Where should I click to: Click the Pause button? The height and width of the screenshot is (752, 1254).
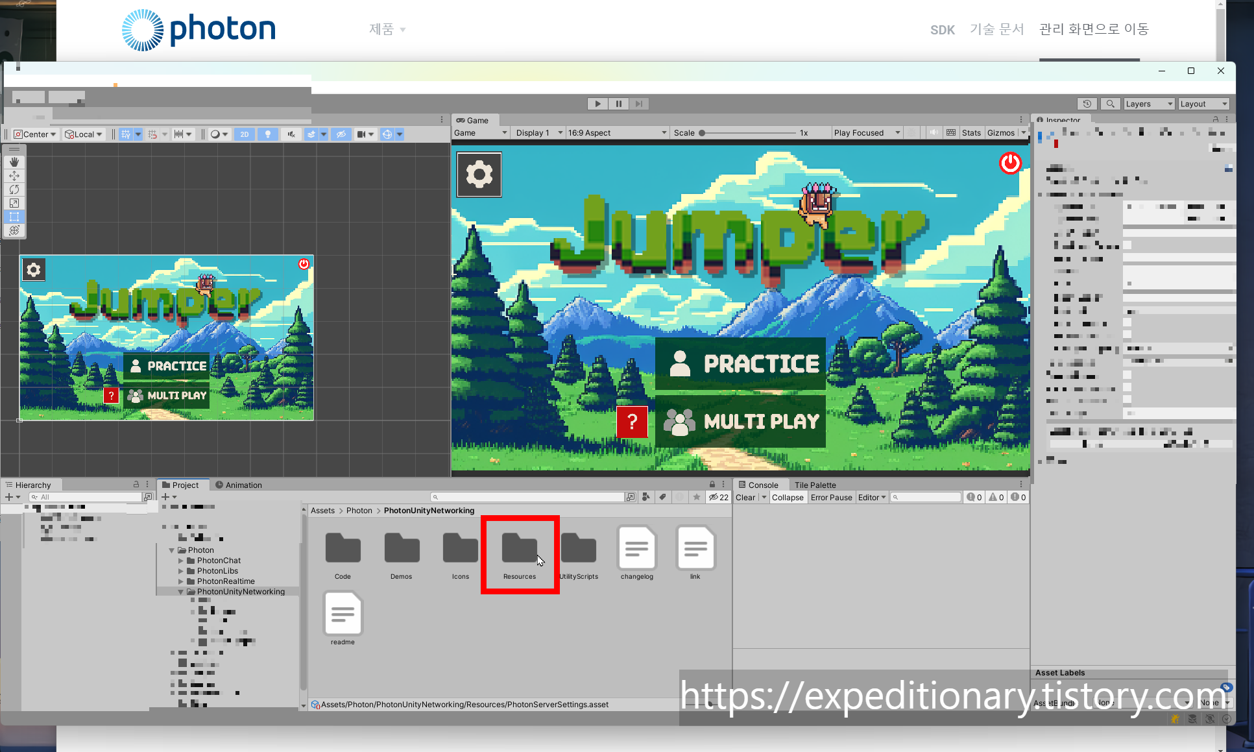point(618,104)
